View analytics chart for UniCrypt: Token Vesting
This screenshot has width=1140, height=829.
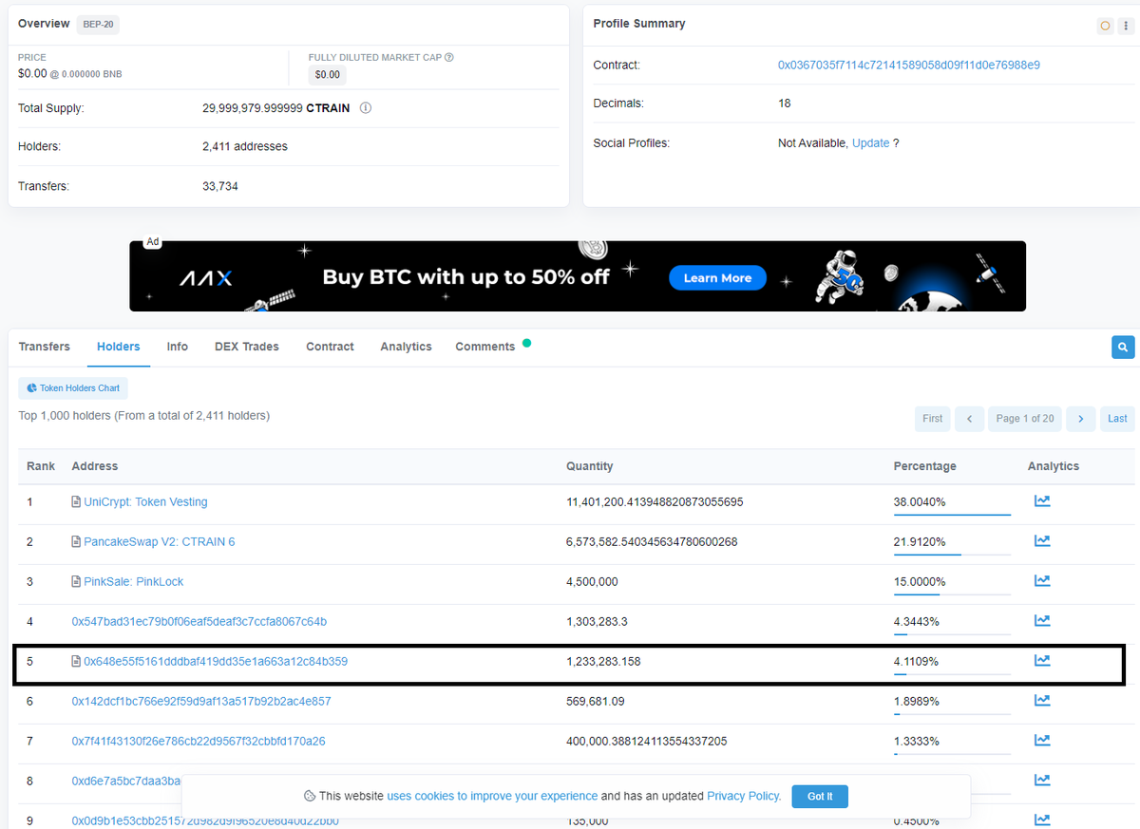coord(1042,500)
